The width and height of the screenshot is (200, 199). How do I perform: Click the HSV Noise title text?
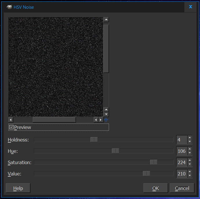click(x=24, y=7)
